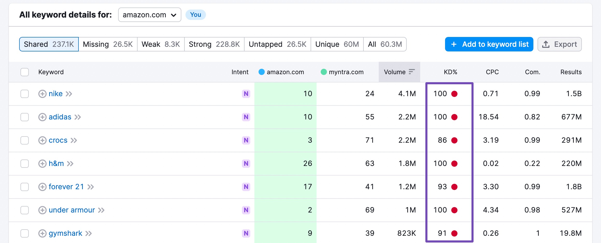Open the forever 21 keyword link
601x243 pixels.
66,187
